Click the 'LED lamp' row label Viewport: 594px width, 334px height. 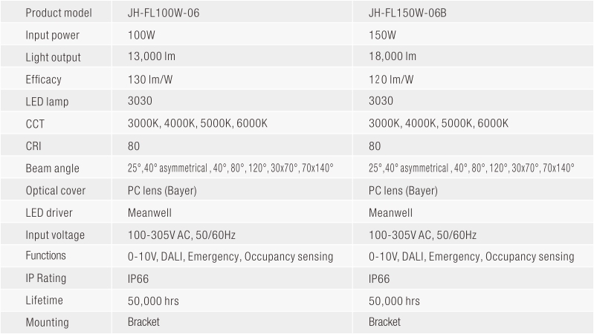tap(47, 102)
